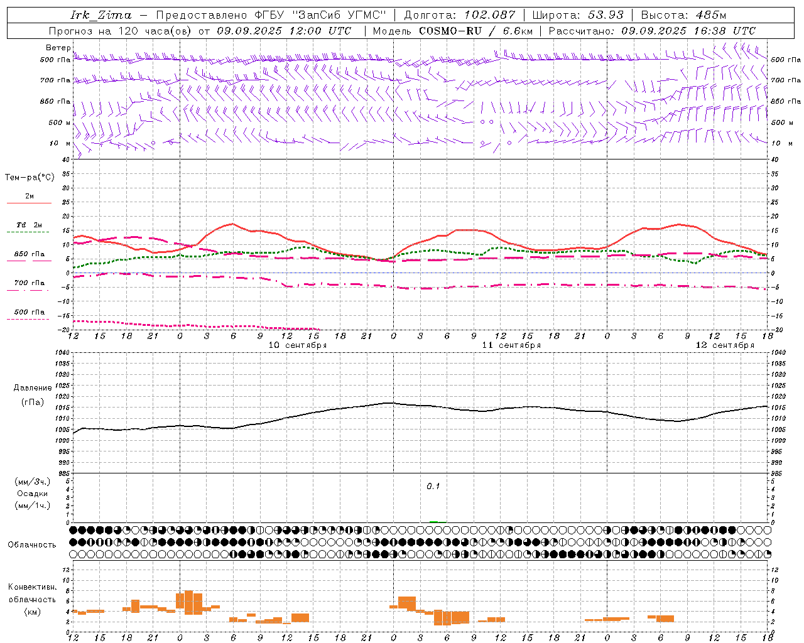Click Рассчитано: 09.09.2025 16:38 UTC timestamp
The width and height of the screenshot is (804, 643).
coord(652,31)
